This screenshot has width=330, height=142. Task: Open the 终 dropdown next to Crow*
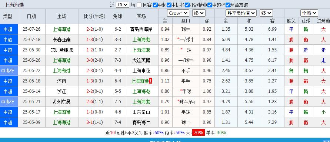tap(199, 13)
